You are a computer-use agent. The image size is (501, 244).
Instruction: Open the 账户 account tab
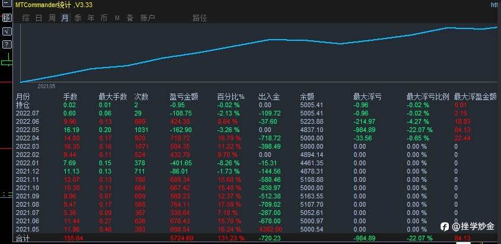(147, 18)
